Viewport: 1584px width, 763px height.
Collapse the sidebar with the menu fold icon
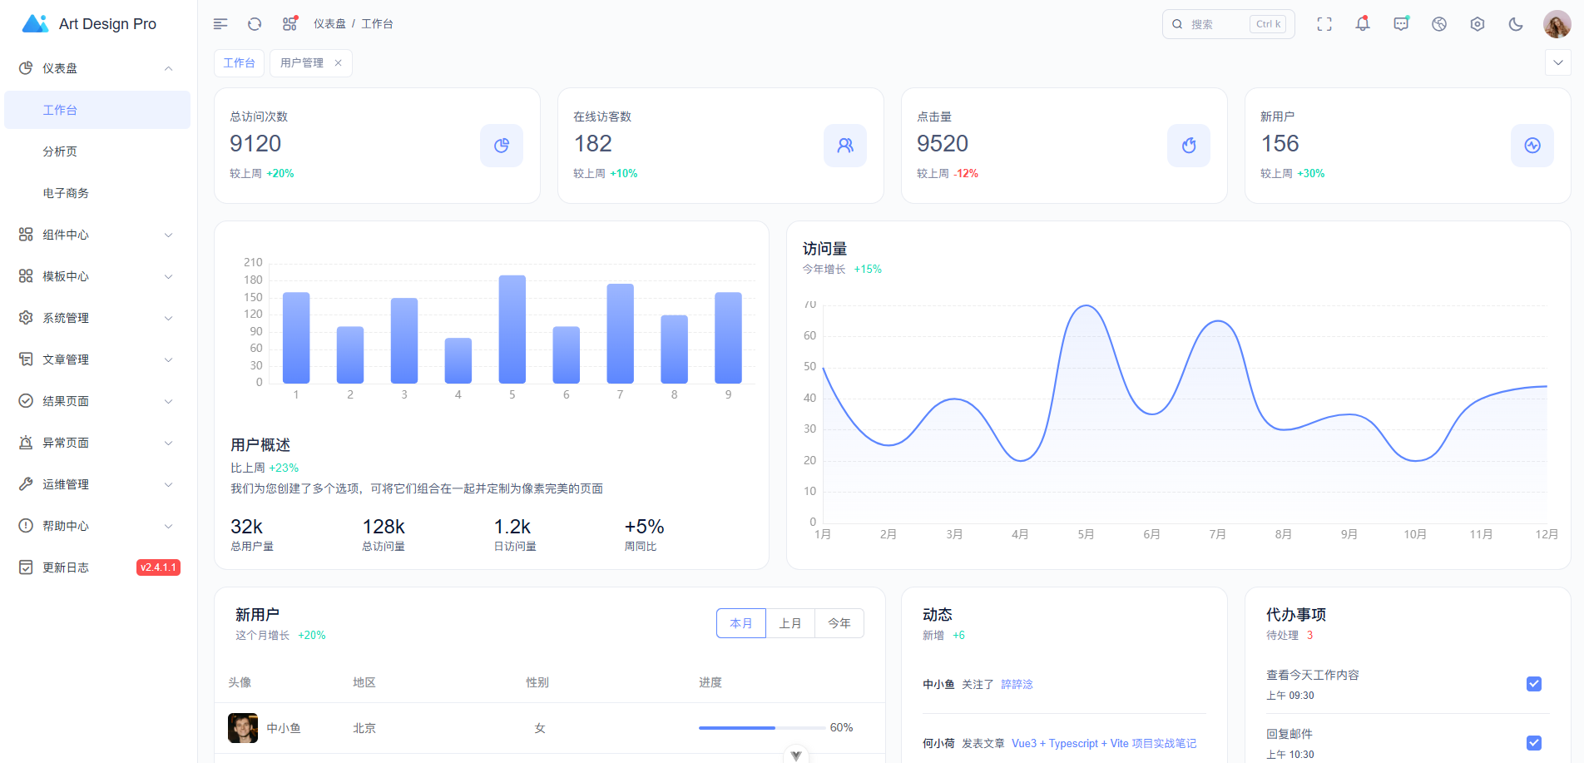[x=220, y=24]
